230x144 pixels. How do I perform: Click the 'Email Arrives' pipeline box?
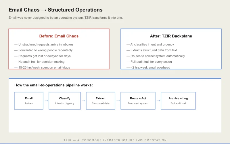[29, 101]
